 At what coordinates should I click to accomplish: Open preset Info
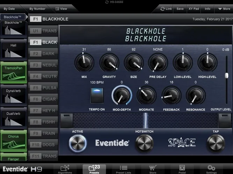(207, 9)
